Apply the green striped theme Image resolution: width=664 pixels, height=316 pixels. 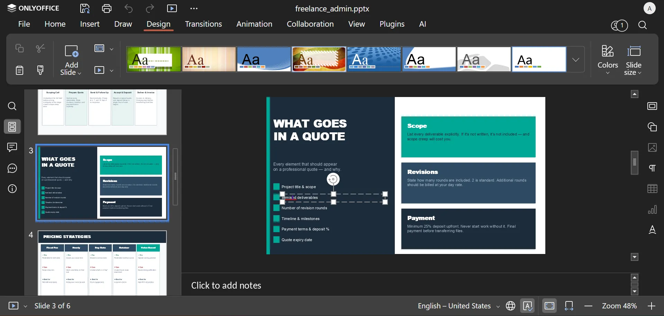pos(154,60)
